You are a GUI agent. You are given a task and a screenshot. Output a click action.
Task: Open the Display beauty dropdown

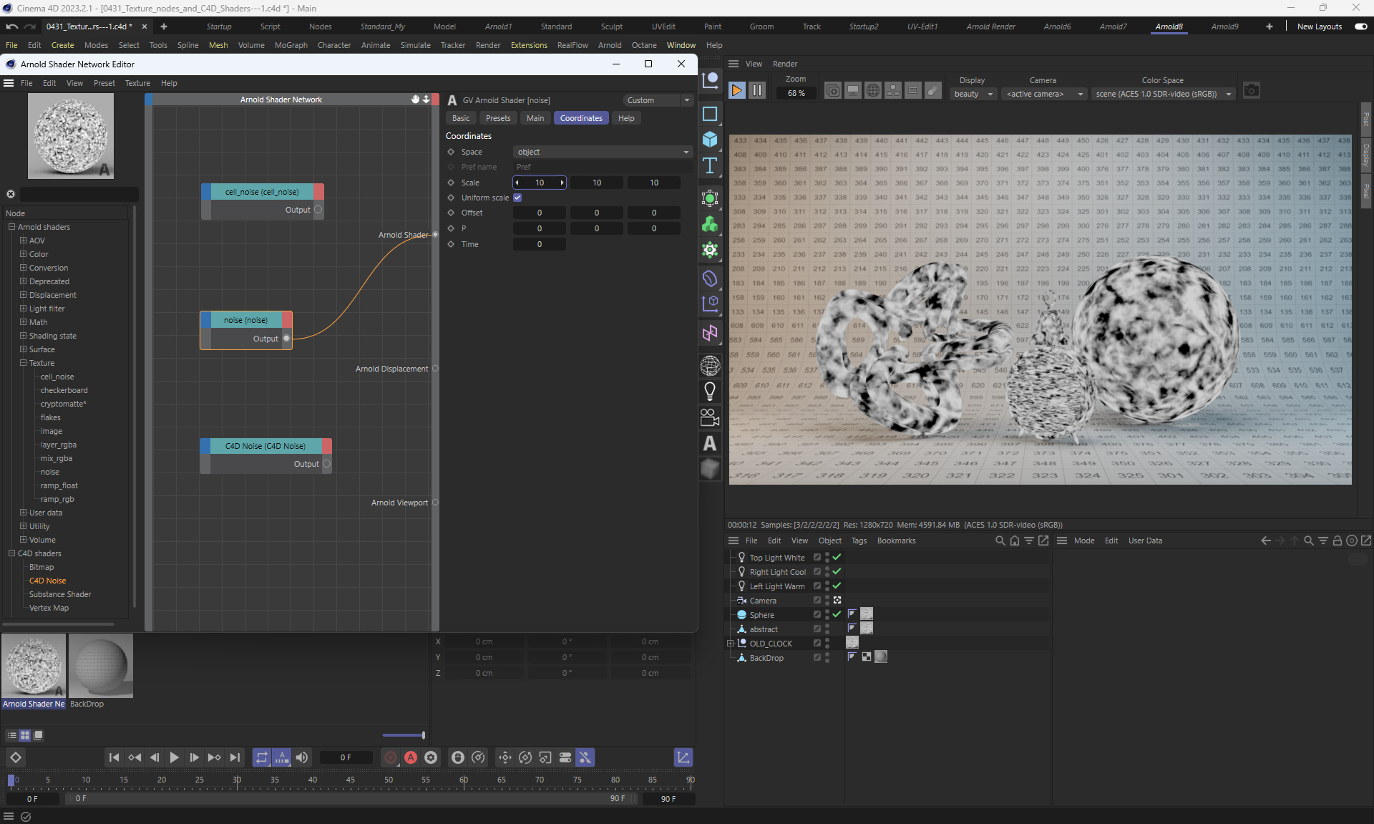point(973,94)
